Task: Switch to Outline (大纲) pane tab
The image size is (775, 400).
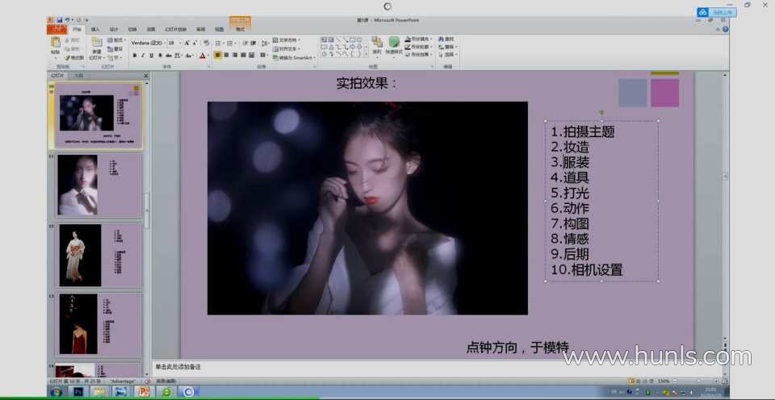Action: [x=78, y=76]
